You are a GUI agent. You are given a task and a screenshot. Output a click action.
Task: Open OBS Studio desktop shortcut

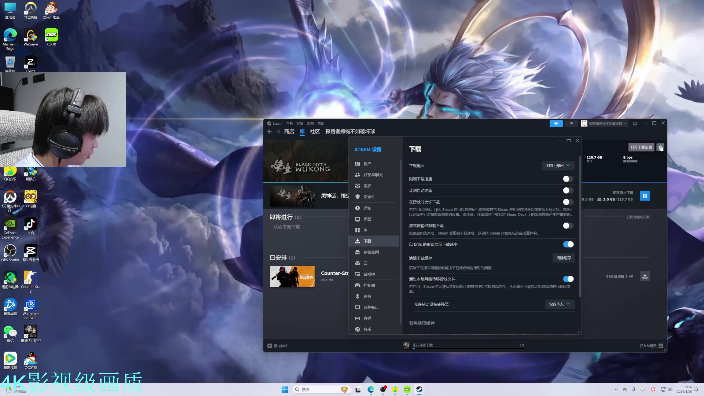click(10, 253)
